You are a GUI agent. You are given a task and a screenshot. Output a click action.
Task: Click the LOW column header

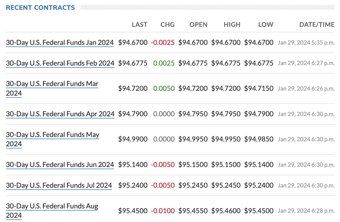tap(266, 25)
